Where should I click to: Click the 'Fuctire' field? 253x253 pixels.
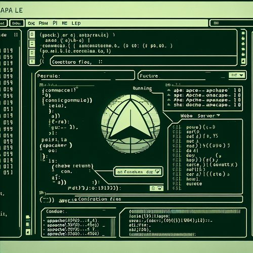point(192,75)
